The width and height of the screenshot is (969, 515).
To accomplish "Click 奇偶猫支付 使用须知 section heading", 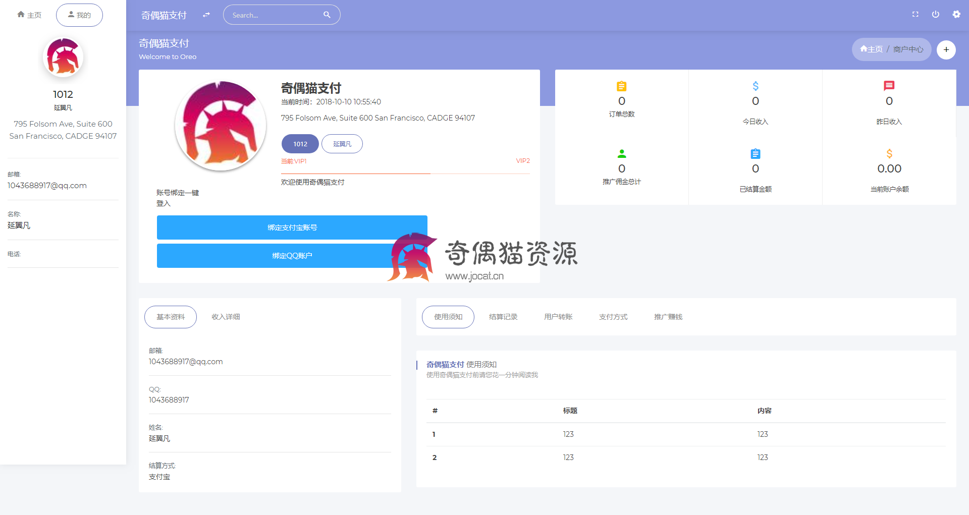I will (x=461, y=364).
